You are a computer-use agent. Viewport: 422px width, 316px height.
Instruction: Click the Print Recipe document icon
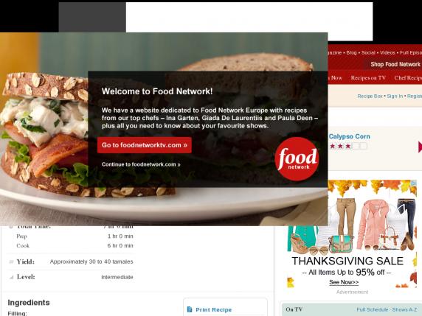coord(190,309)
